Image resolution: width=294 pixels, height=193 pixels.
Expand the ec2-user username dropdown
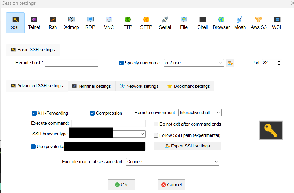click(221, 63)
